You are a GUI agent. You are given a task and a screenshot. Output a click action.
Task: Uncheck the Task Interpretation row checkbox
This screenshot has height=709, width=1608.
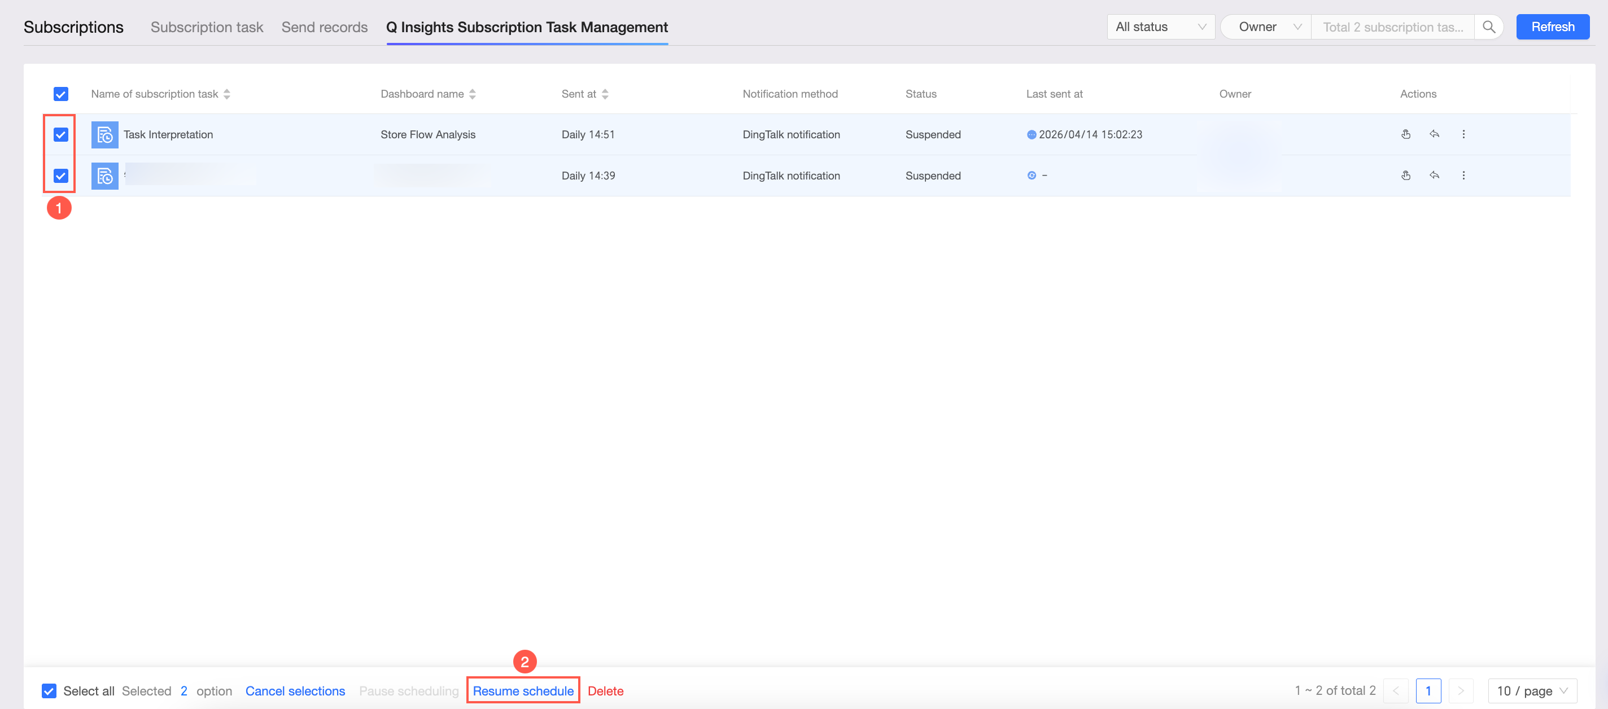point(60,135)
